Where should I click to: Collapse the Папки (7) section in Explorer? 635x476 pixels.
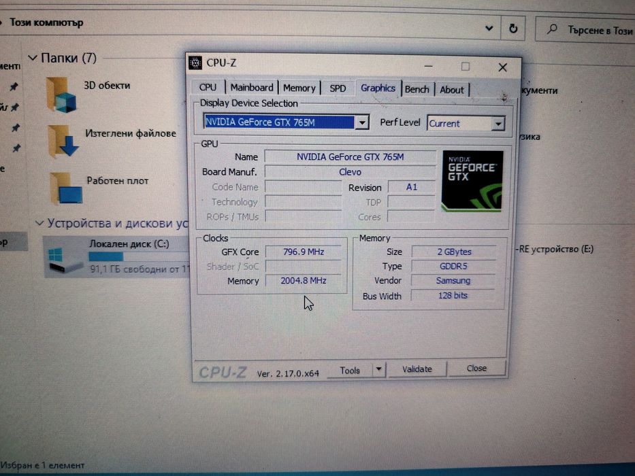[33, 58]
